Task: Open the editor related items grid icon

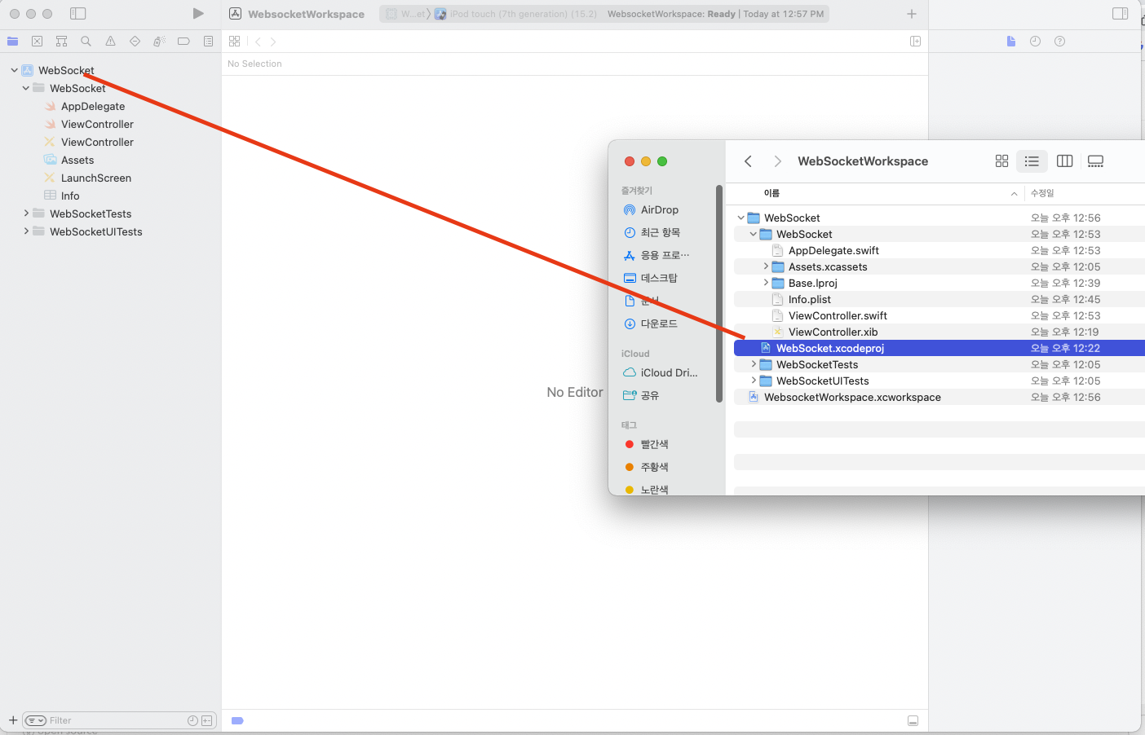Action: pyautogui.click(x=235, y=42)
